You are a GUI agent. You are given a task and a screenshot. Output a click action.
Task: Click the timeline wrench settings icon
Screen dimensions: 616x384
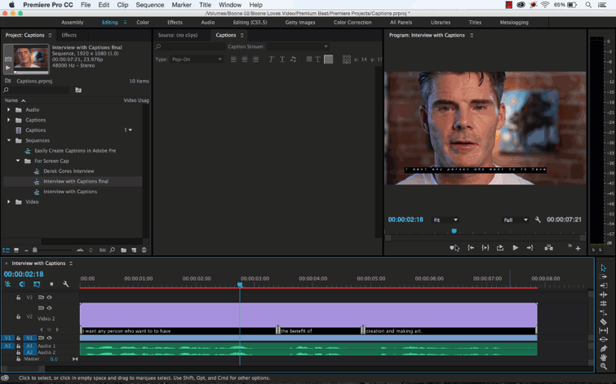click(x=66, y=285)
